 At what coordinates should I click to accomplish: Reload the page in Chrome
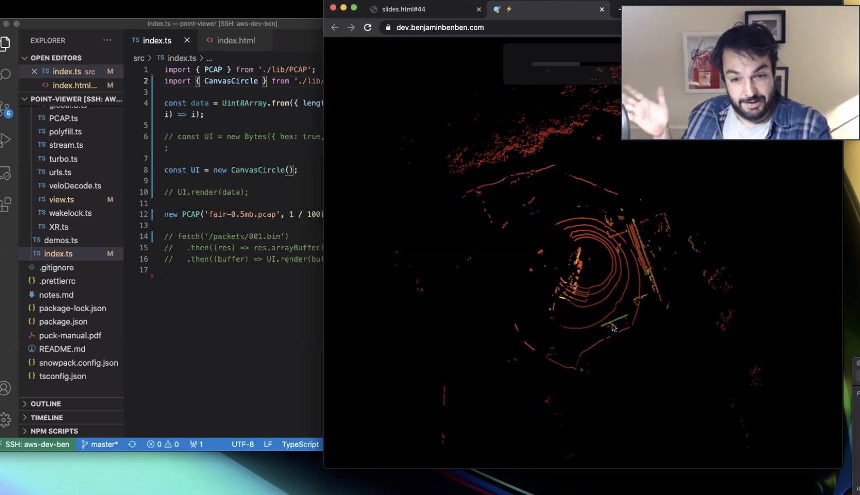[368, 27]
